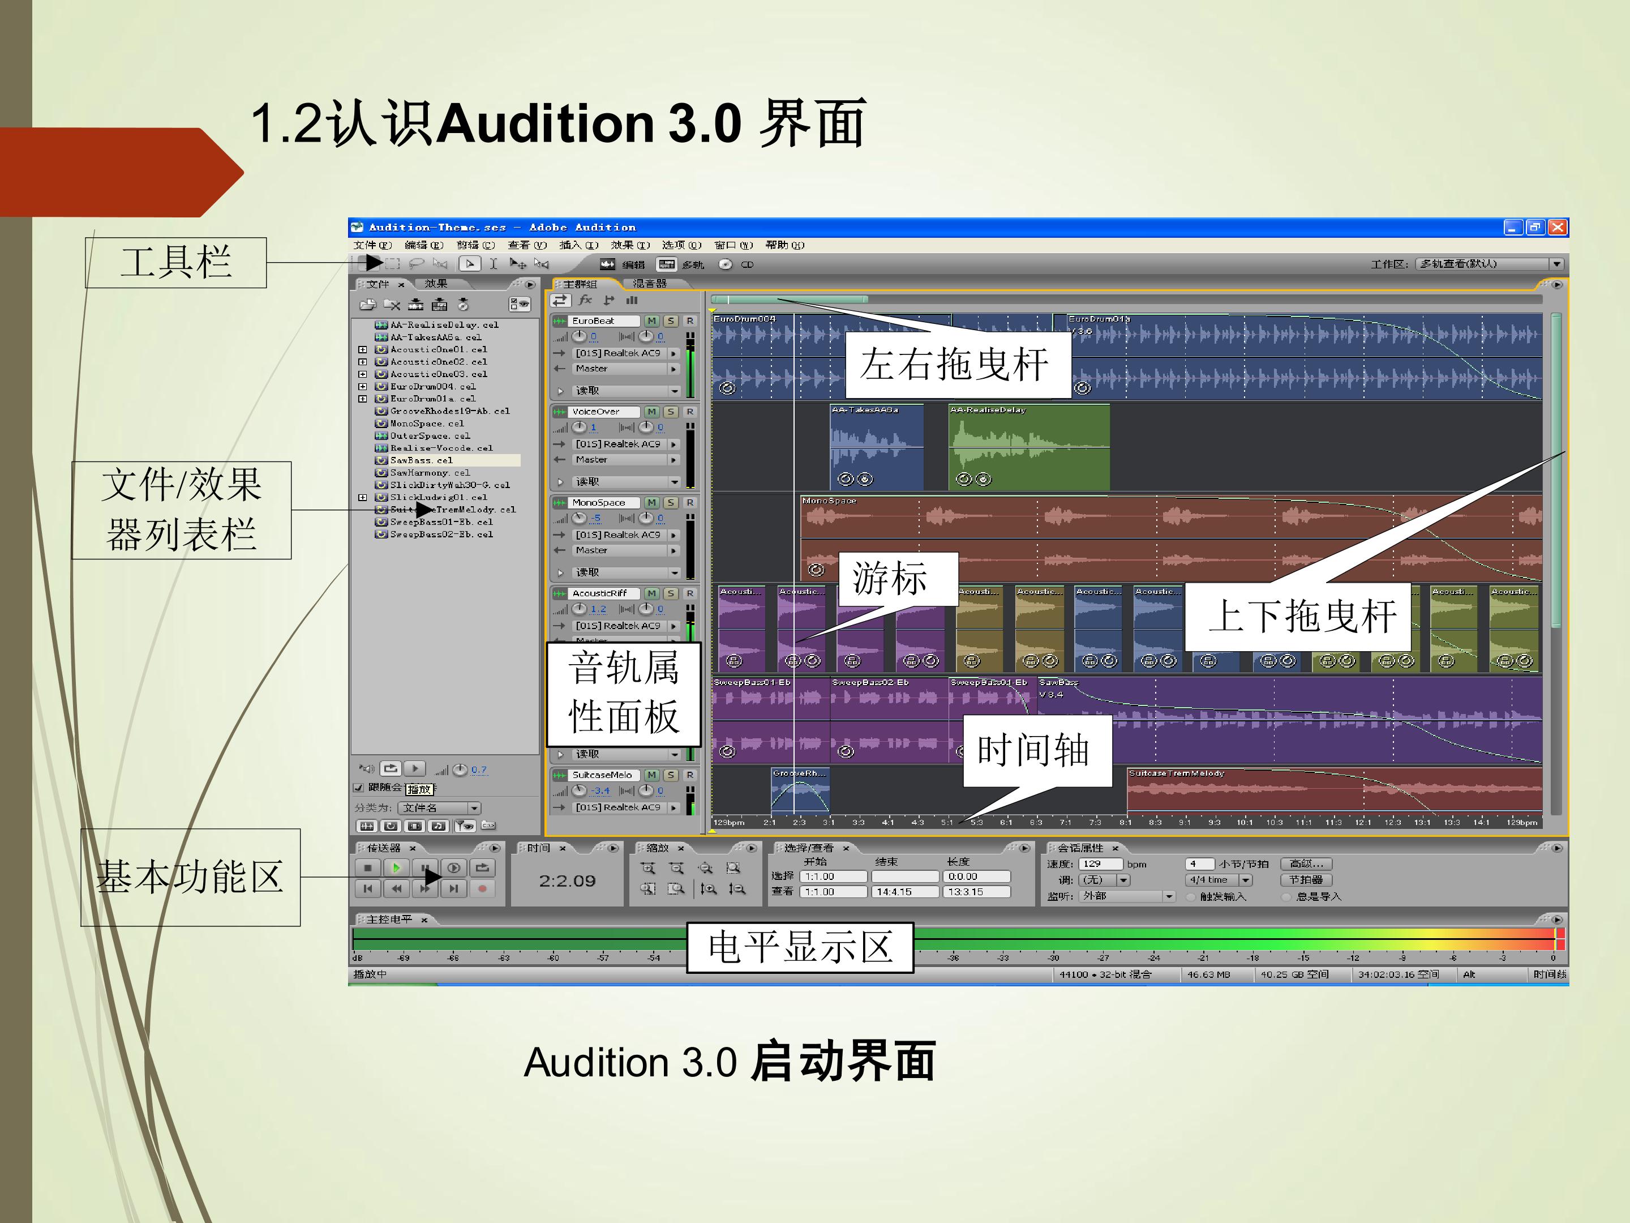This screenshot has width=1630, height=1223.
Task: Open the 剪辑 menu
Action: (475, 245)
